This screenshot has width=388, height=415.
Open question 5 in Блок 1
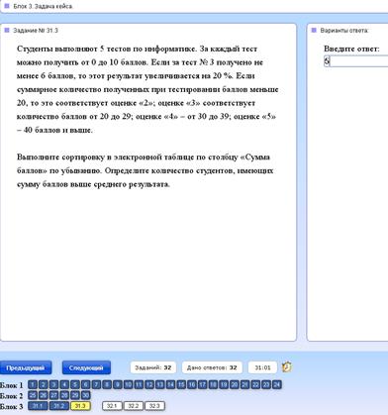tap(75, 384)
